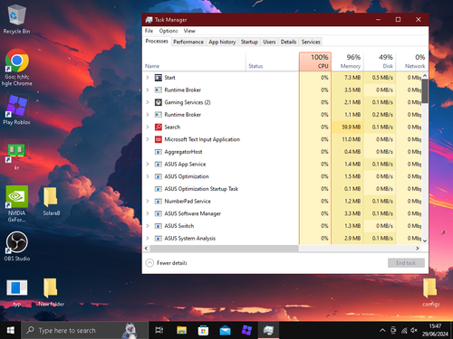This screenshot has height=339, width=453.
Task: Click the muted volume tray icon
Action: pos(414,330)
